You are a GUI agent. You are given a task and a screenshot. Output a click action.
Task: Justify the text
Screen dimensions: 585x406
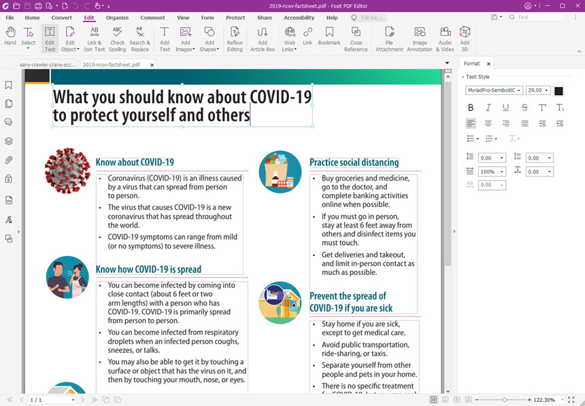[x=524, y=124]
